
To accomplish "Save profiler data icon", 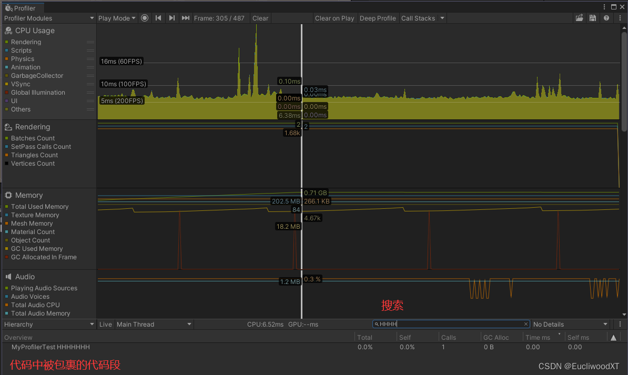I will point(593,18).
